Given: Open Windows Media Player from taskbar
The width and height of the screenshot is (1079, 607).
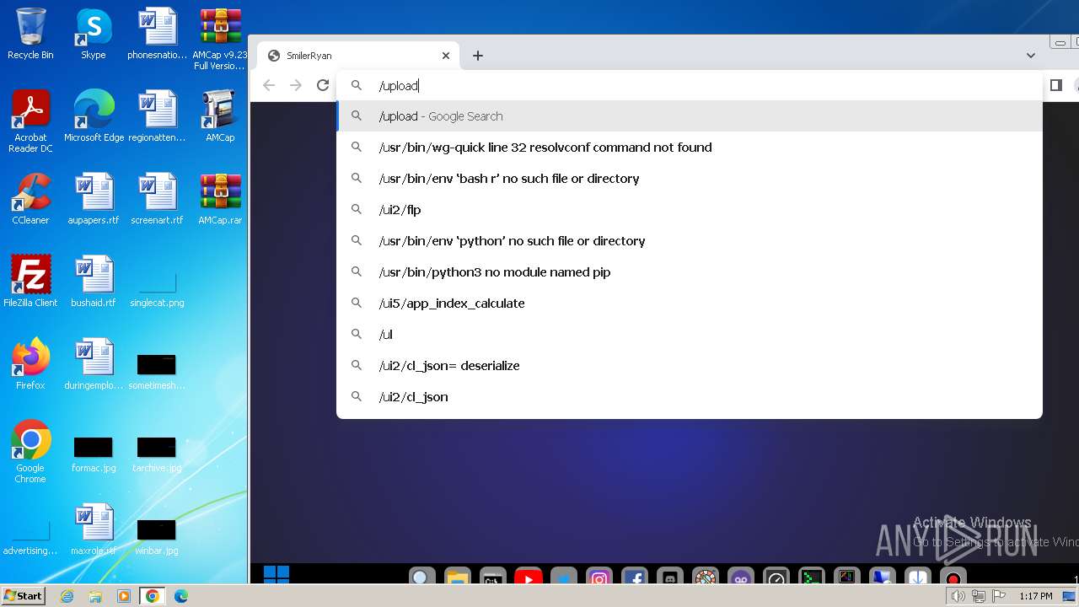Looking at the screenshot, I should (124, 596).
